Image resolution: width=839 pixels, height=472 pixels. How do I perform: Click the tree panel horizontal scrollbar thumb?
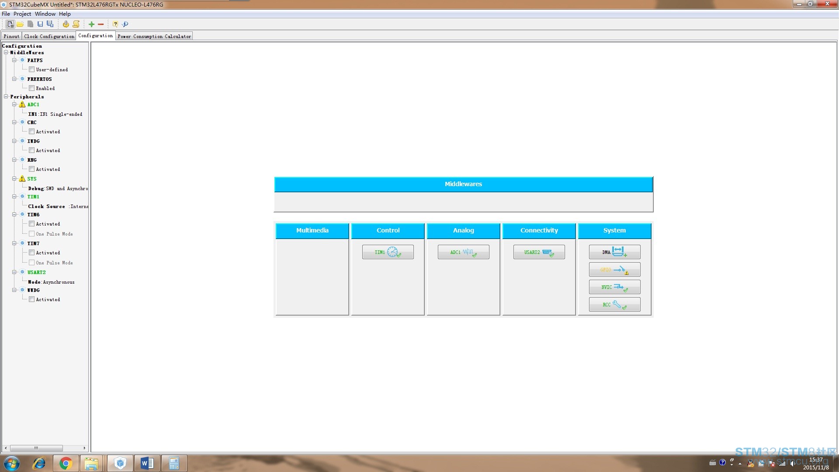36,448
